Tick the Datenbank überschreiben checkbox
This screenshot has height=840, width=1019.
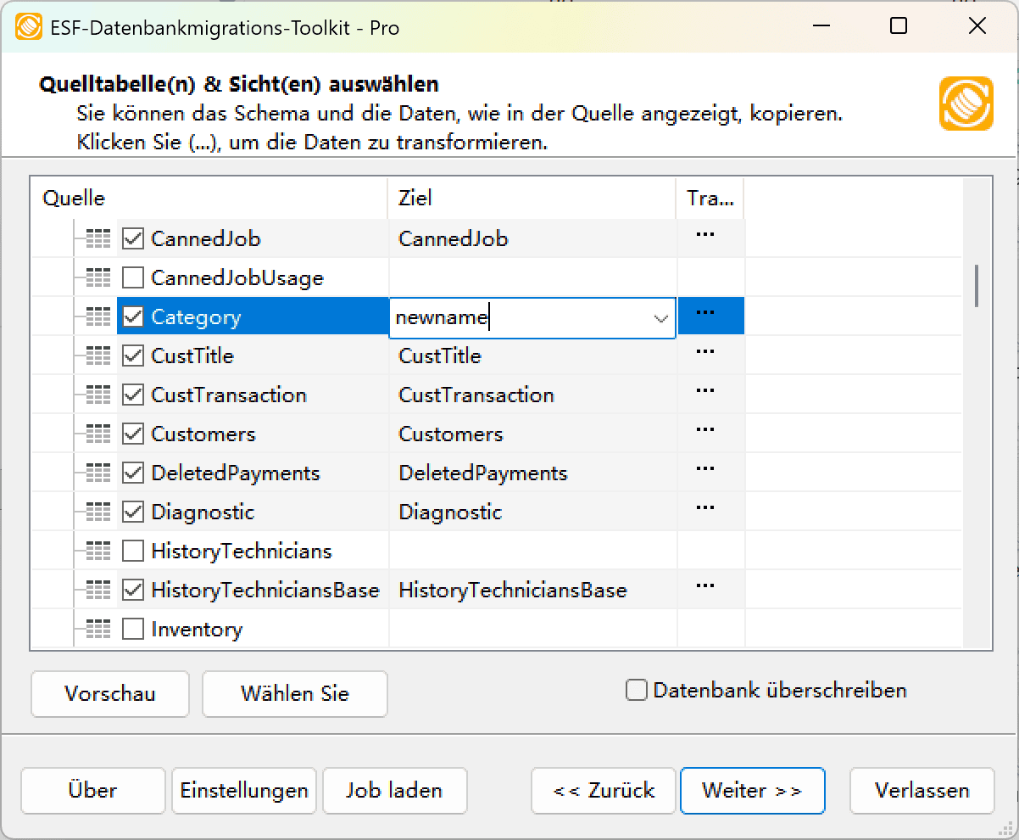point(637,691)
